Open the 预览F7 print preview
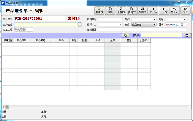 (x=132, y=10)
